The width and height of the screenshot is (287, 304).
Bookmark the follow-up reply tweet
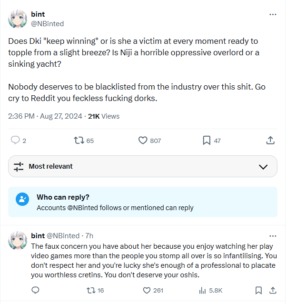click(258, 290)
